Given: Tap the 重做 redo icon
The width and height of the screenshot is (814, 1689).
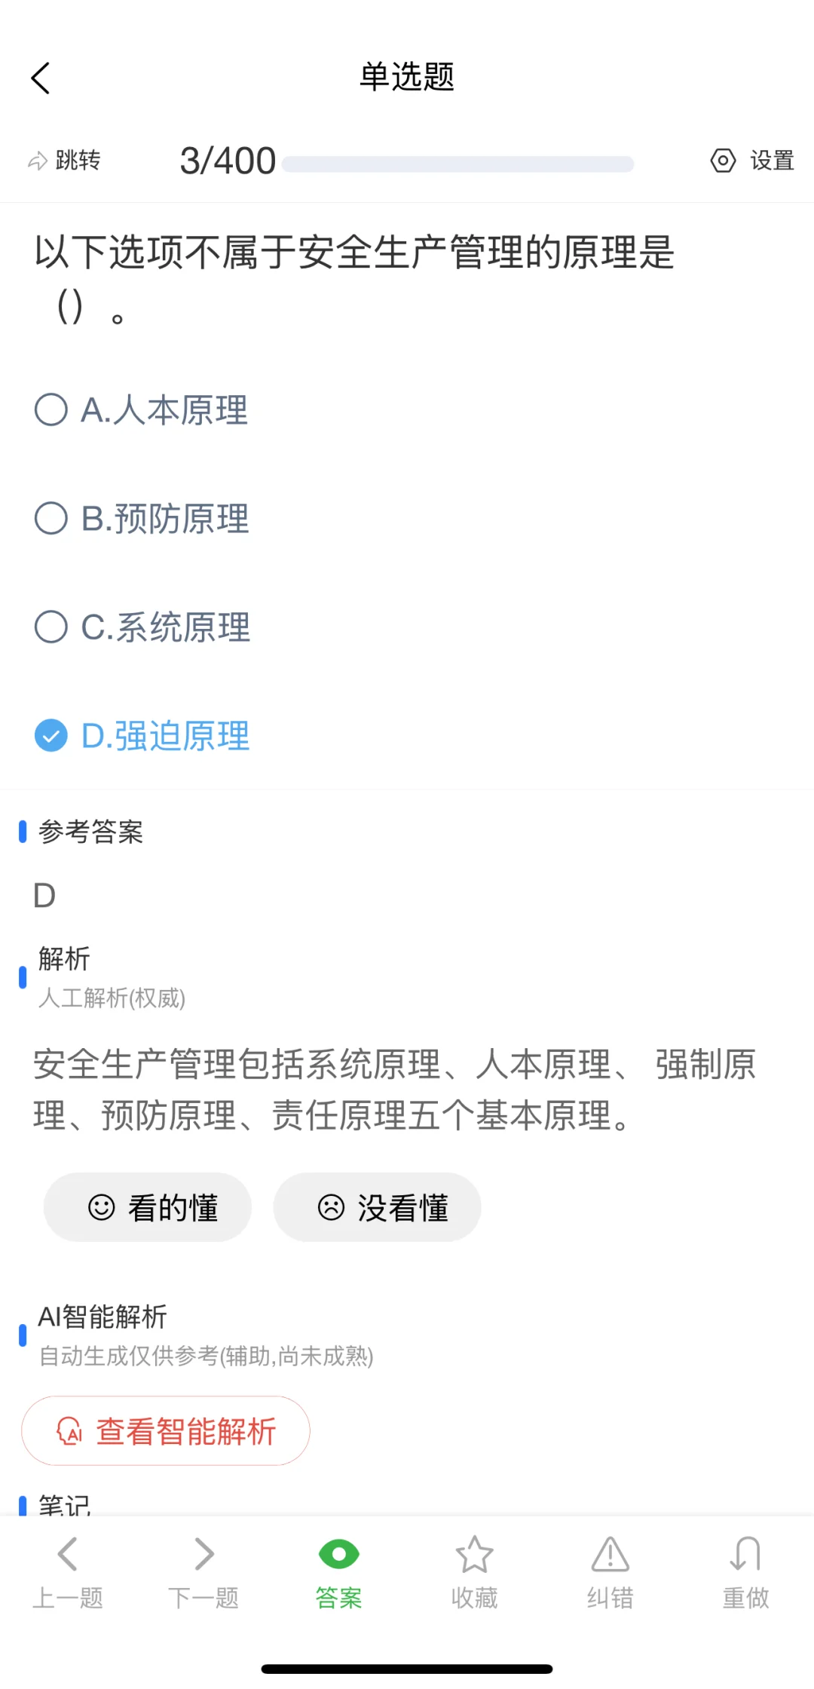Looking at the screenshot, I should click(745, 1554).
